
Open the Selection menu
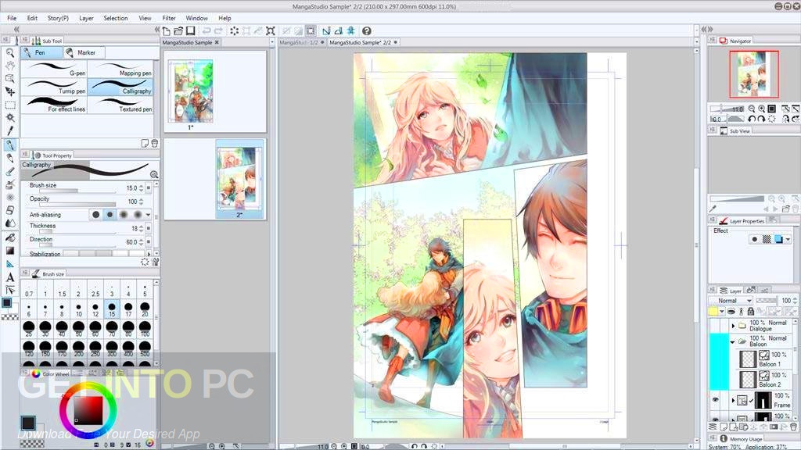[116, 18]
